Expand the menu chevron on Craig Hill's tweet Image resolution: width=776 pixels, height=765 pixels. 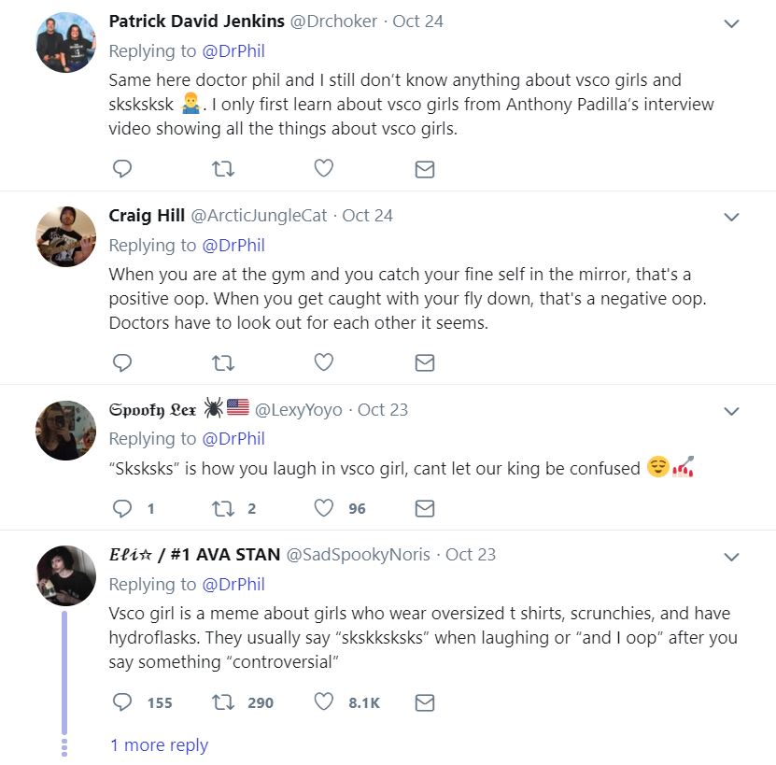pos(732,218)
